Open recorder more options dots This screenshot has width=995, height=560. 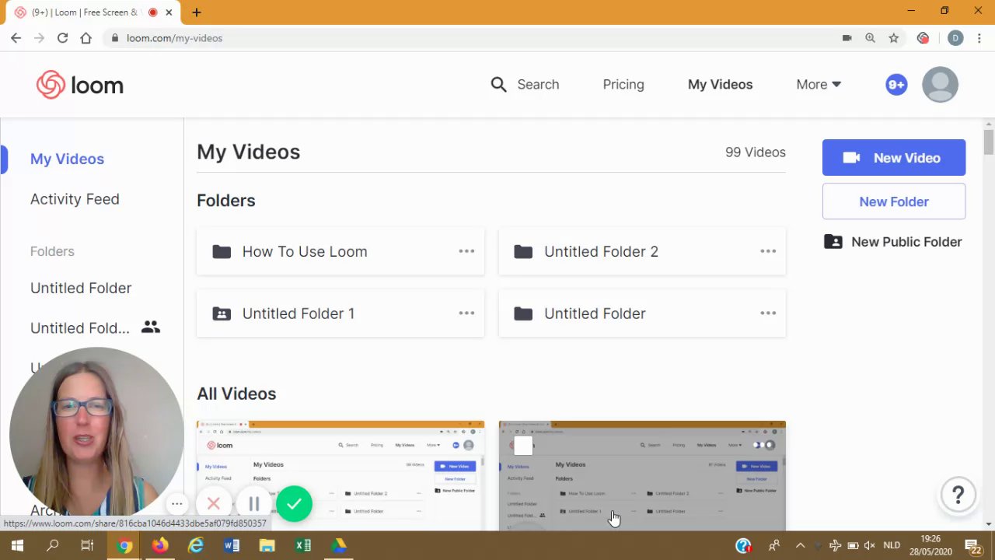pos(177,504)
